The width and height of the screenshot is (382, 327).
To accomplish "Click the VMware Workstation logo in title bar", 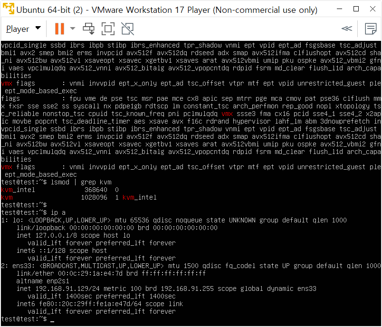I will [8, 9].
